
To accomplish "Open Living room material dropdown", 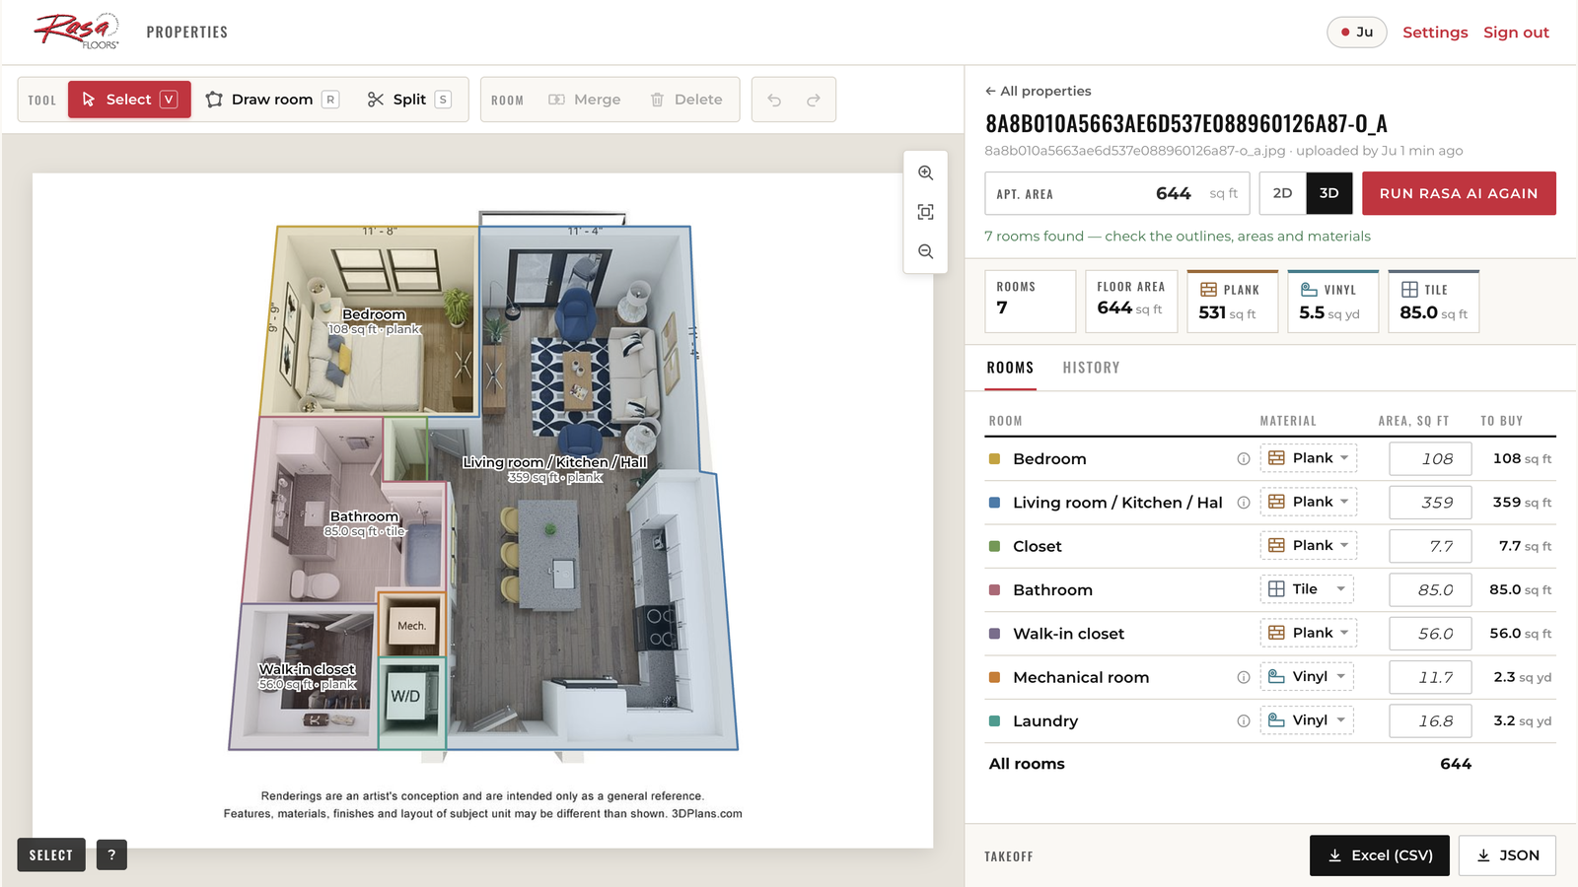I will click(x=1308, y=502).
